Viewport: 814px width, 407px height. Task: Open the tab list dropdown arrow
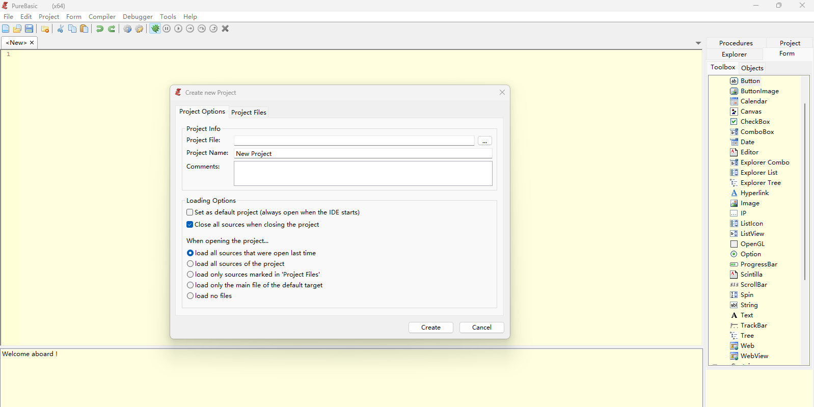point(698,43)
